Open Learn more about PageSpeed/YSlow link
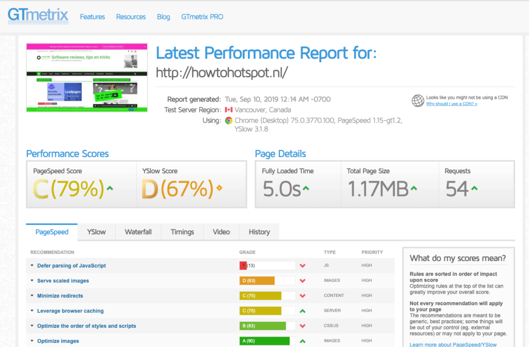Viewport: 529px width, 347px height. point(453,344)
